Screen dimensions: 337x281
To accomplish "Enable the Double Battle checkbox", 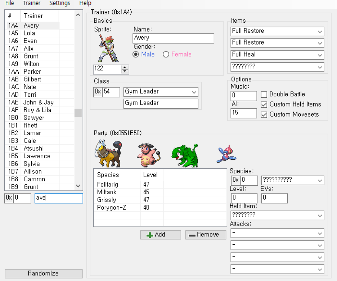I will click(x=264, y=95).
